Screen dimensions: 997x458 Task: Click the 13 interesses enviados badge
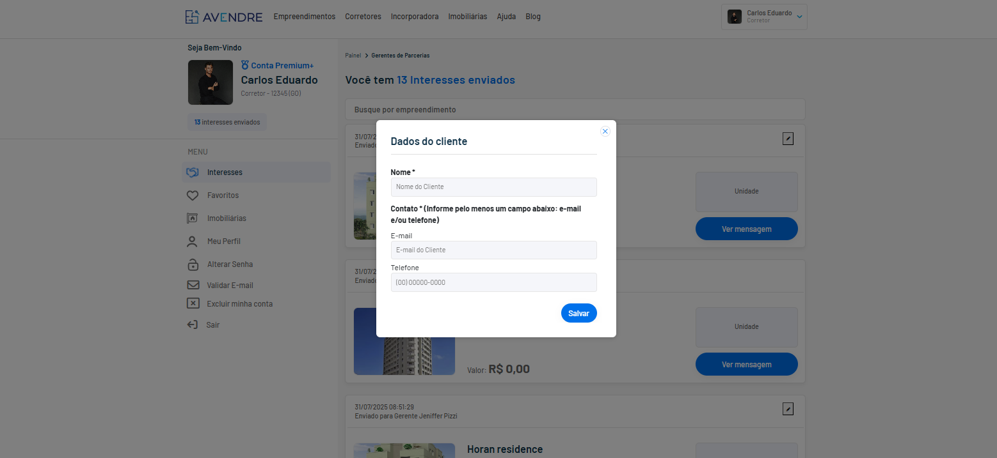(227, 122)
